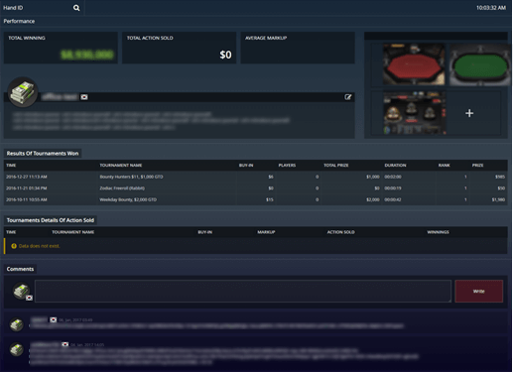The image size is (513, 372).
Task: Click the MARKUP column header
Action: (x=266, y=232)
